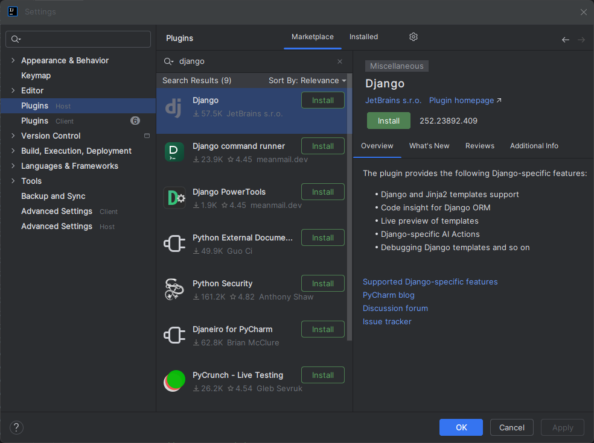594x443 pixels.
Task: Expand the Appearance & Behavior section
Action: 13,60
